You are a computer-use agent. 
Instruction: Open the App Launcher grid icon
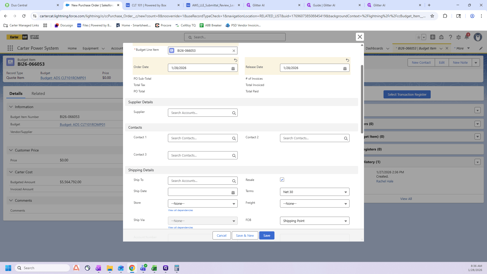[x=10, y=48]
